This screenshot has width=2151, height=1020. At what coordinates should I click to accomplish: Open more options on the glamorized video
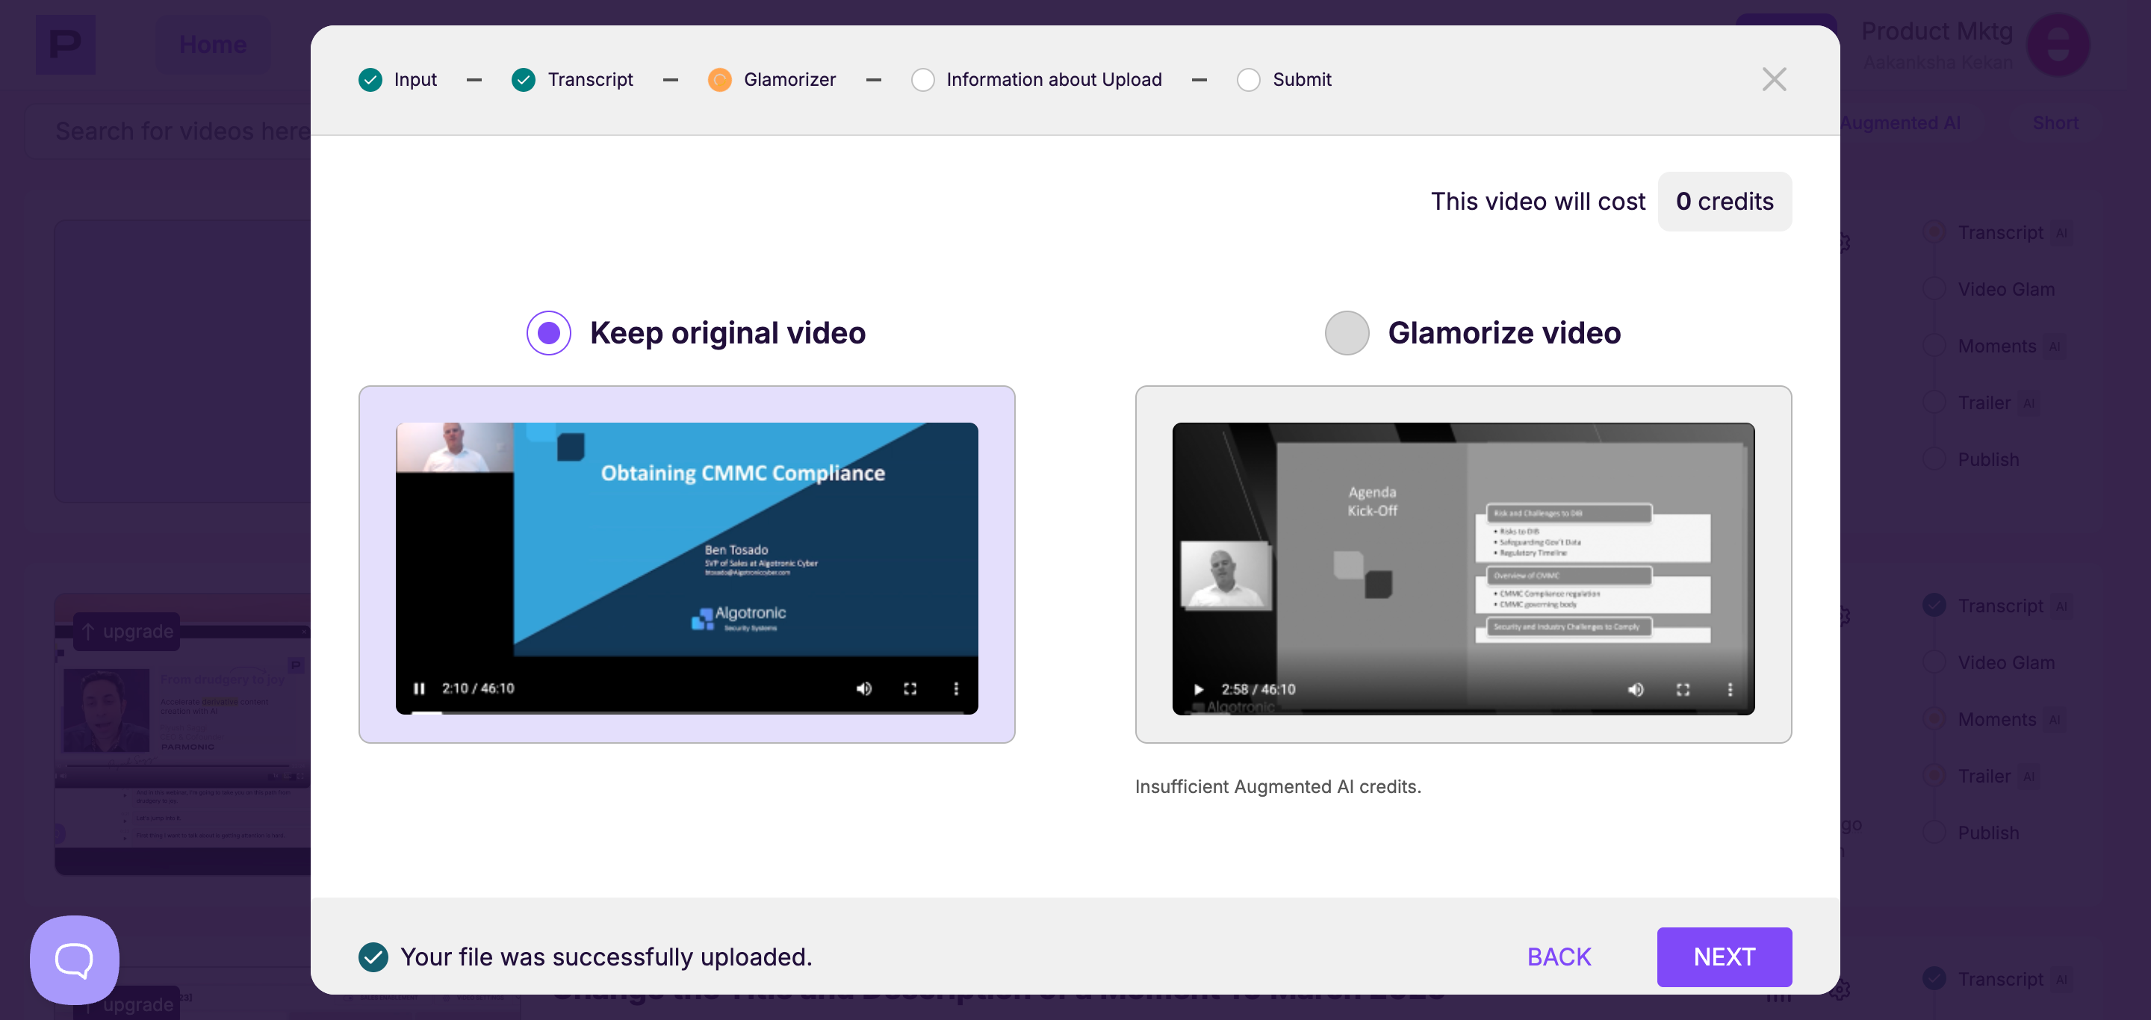click(1729, 689)
